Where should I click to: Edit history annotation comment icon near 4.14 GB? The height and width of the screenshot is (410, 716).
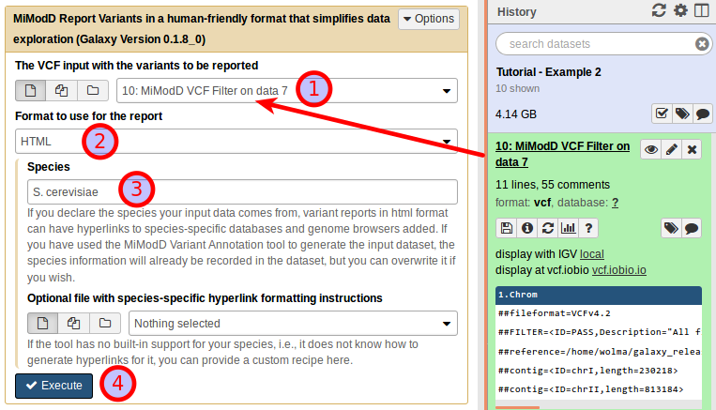[703, 114]
